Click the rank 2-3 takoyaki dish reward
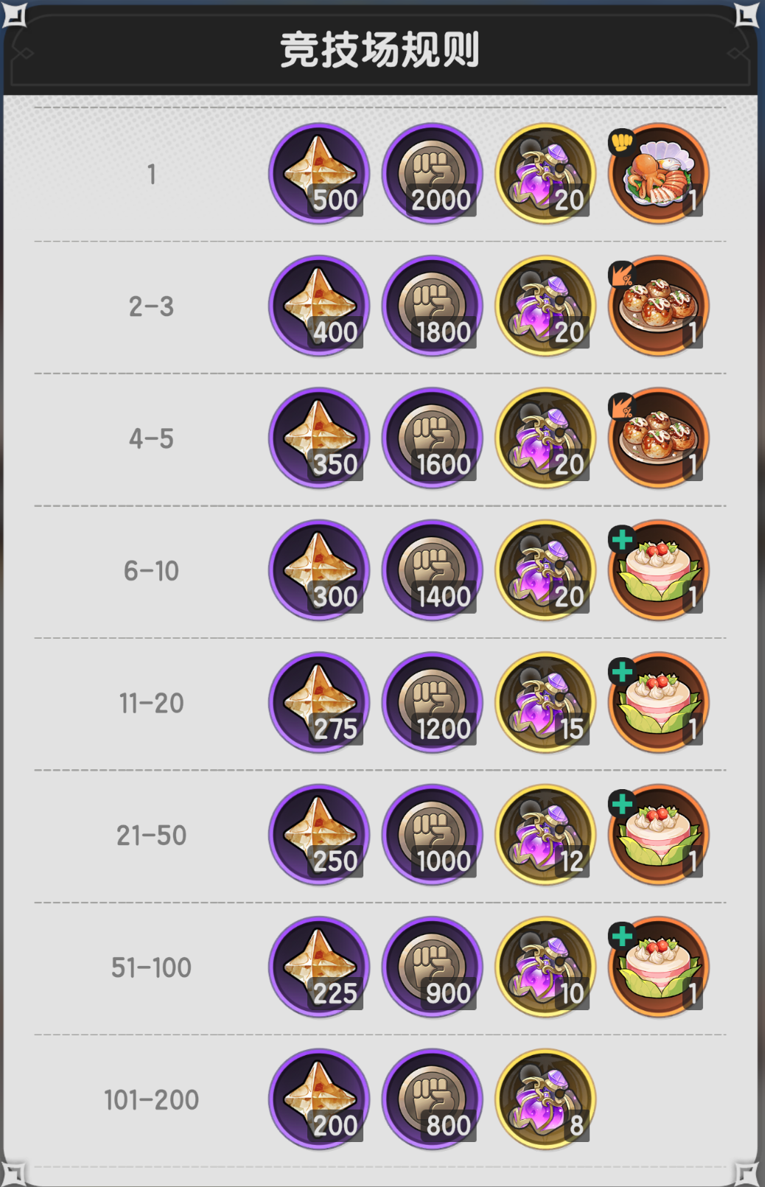Image resolution: width=765 pixels, height=1187 pixels. pyautogui.click(x=658, y=306)
